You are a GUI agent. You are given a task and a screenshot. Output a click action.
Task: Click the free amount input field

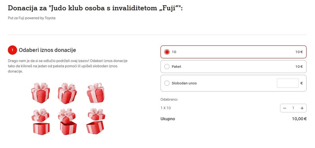click(x=288, y=83)
